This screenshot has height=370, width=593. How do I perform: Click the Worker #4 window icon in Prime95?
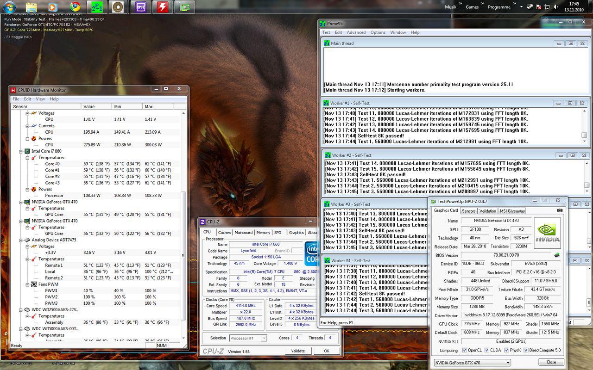[x=327, y=260]
